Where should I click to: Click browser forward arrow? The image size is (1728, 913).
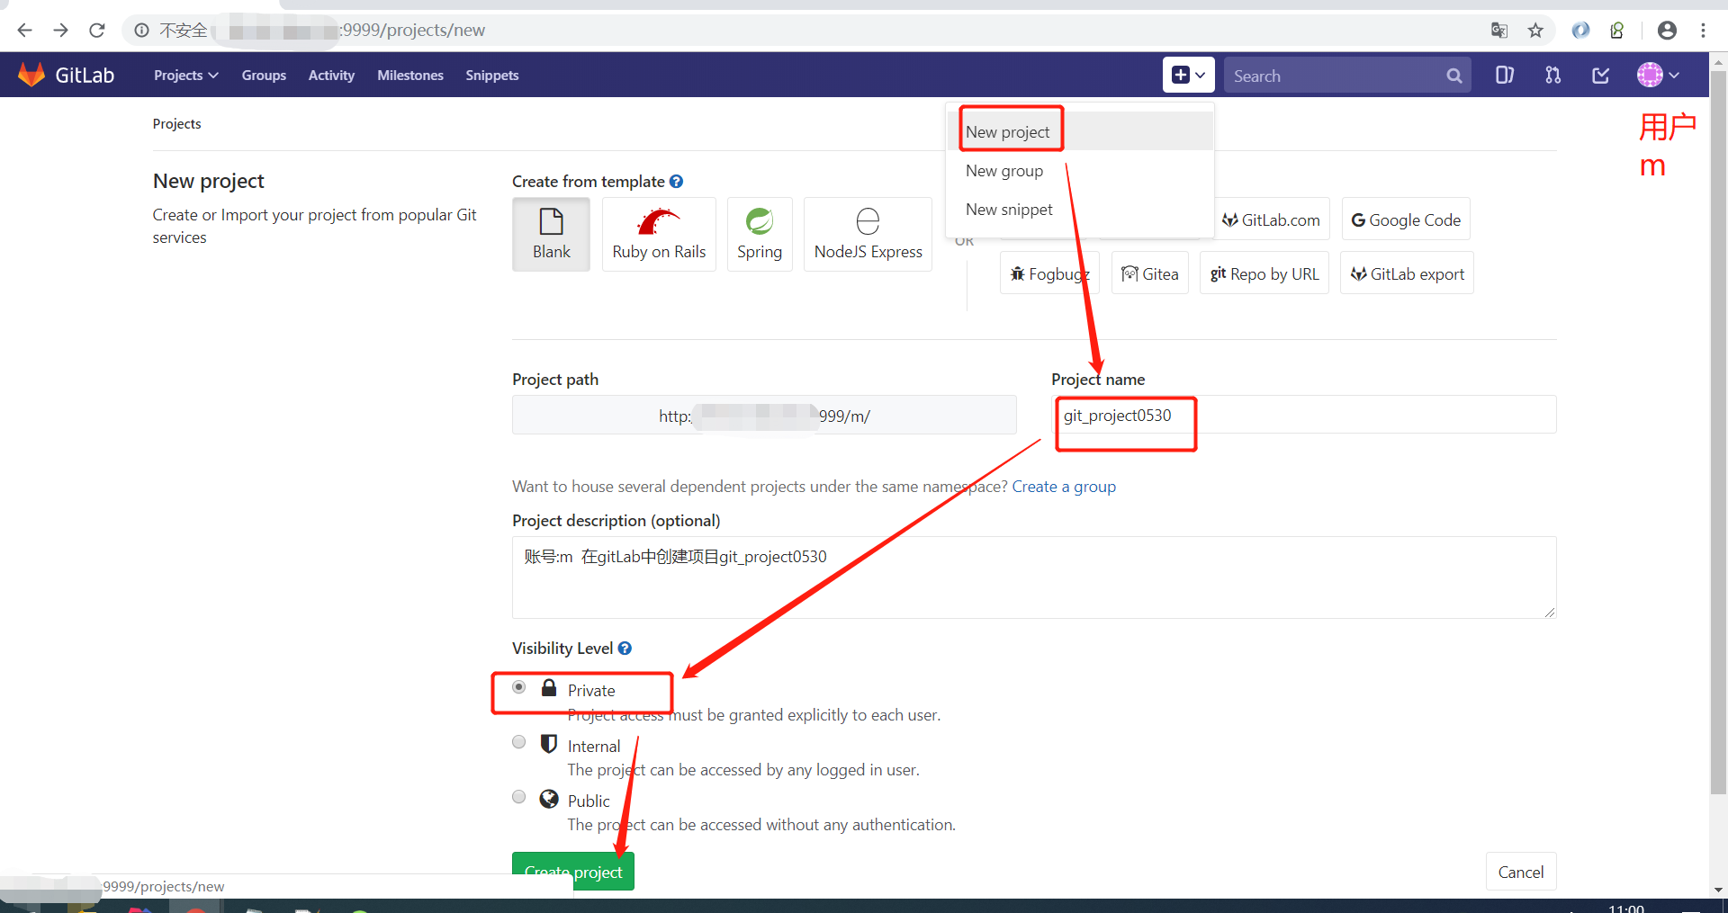click(60, 30)
